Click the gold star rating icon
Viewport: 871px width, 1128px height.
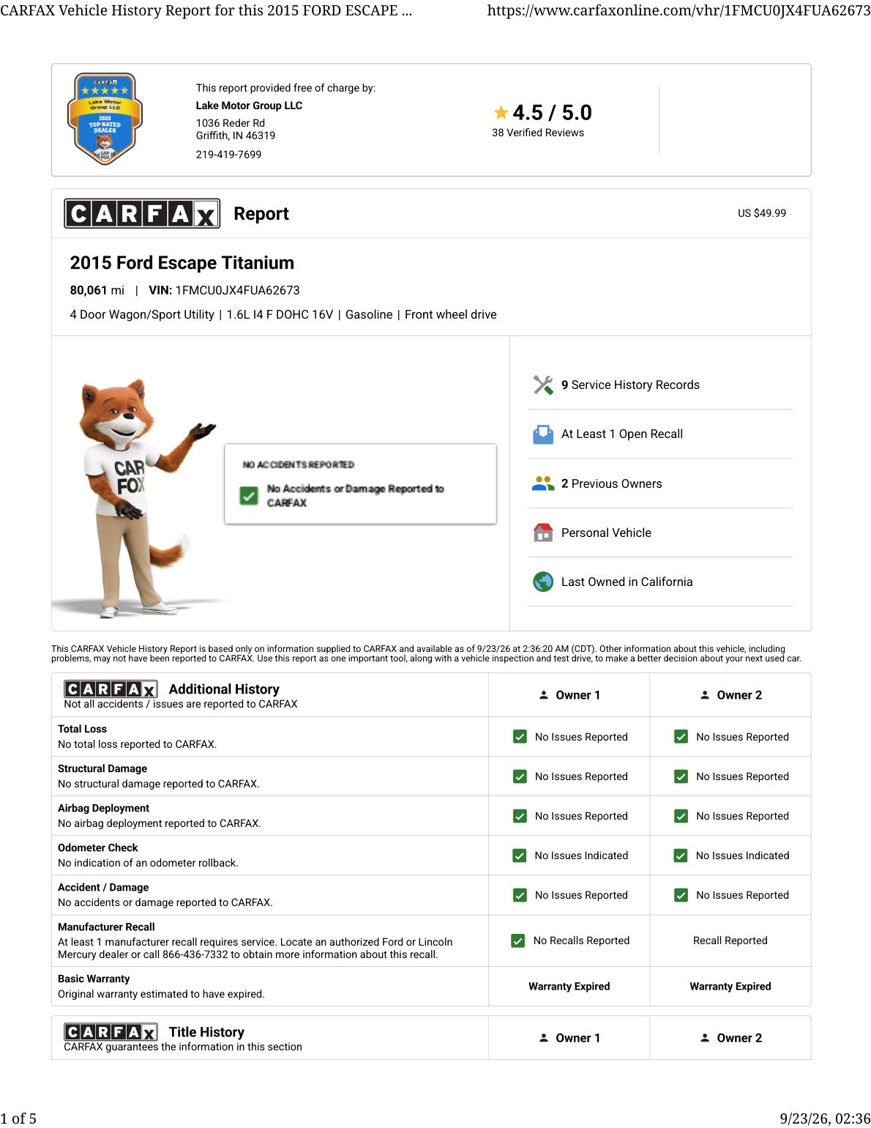(x=501, y=113)
